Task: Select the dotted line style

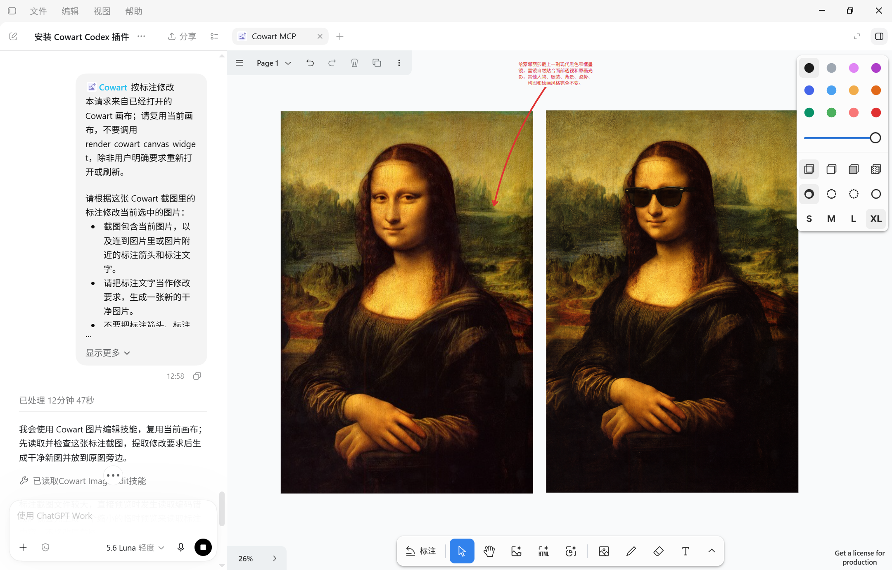Action: coord(854,194)
